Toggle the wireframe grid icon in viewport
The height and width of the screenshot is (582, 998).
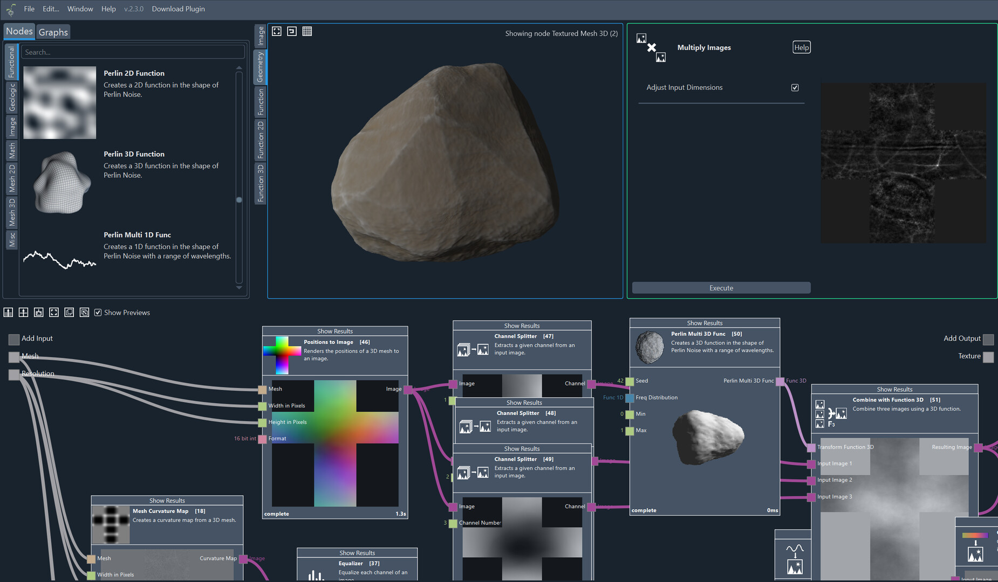point(307,31)
